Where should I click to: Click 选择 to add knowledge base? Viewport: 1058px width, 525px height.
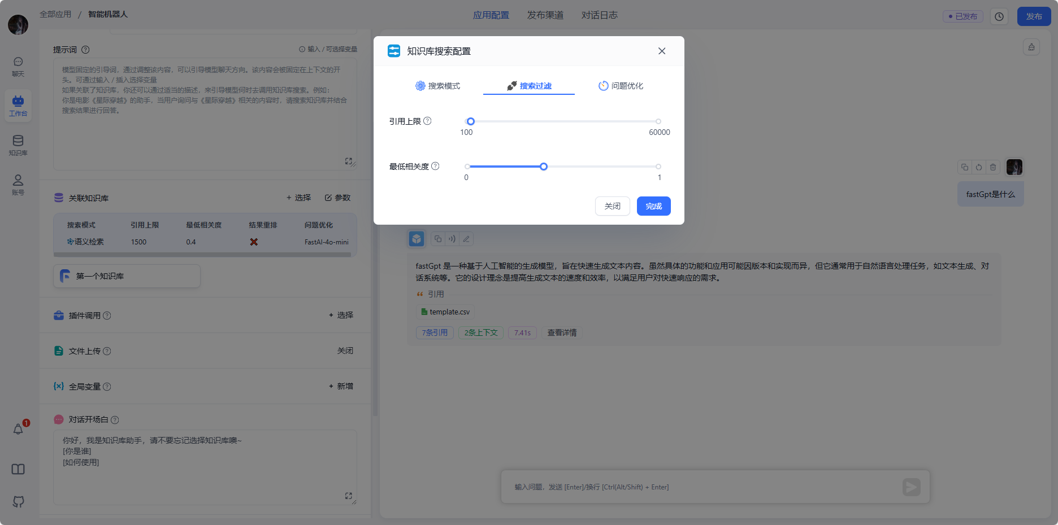(x=298, y=198)
